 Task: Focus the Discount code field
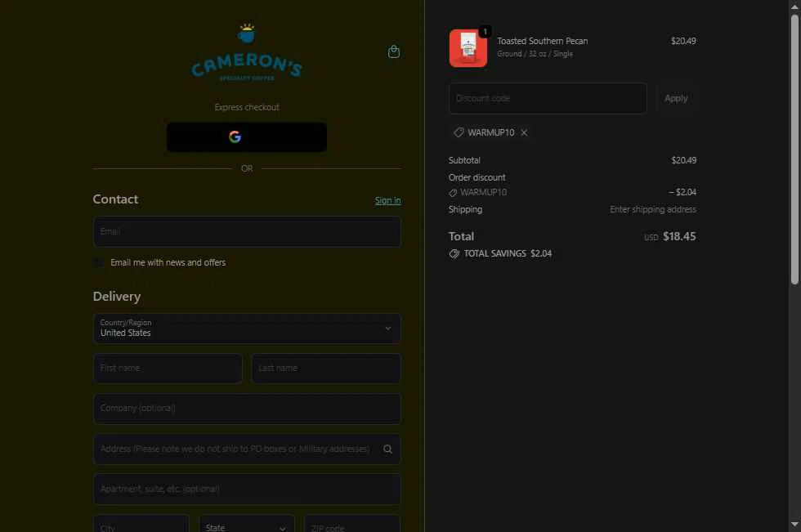(548, 99)
